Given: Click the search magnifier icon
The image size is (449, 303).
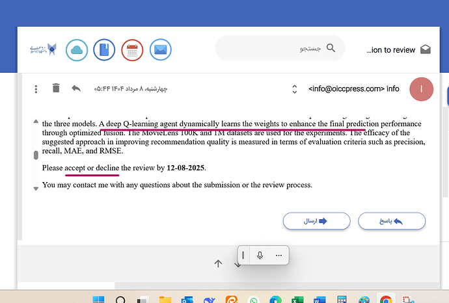Looking at the screenshot, I should (x=331, y=48).
